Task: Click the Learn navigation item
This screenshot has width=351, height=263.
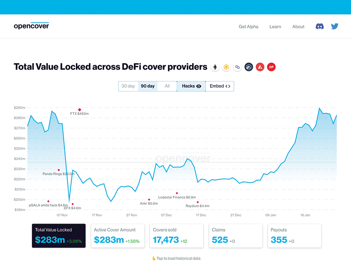Action: click(276, 27)
